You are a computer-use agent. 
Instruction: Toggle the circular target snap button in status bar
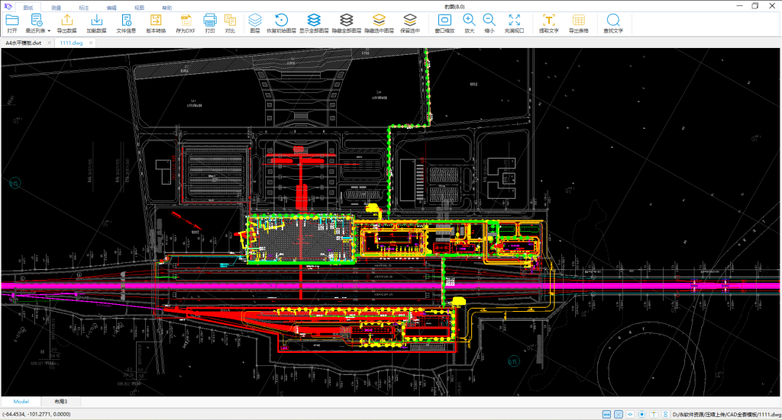point(641,414)
